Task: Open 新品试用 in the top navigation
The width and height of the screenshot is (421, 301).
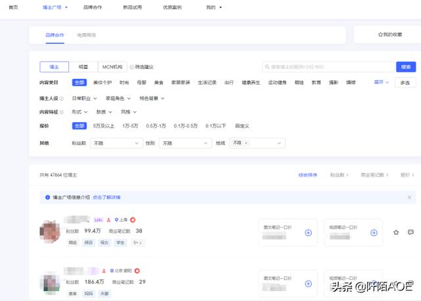Action: (132, 7)
